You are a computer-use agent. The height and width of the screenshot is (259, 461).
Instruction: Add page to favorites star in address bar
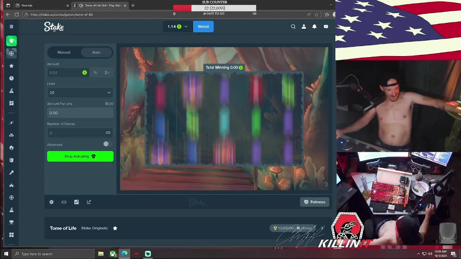coord(317,14)
